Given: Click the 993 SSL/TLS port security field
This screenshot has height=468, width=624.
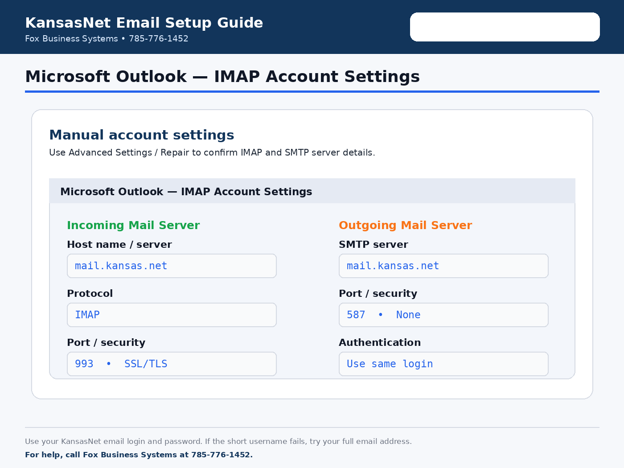Looking at the screenshot, I should [x=172, y=364].
